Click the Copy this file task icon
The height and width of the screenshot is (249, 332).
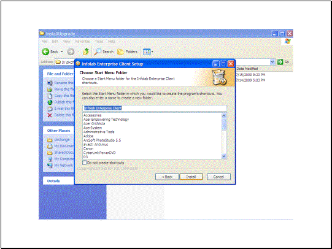50,96
